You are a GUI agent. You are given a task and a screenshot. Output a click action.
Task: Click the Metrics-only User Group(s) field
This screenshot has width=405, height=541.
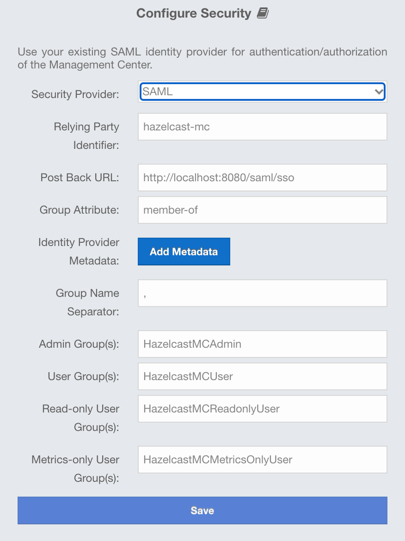tap(262, 460)
